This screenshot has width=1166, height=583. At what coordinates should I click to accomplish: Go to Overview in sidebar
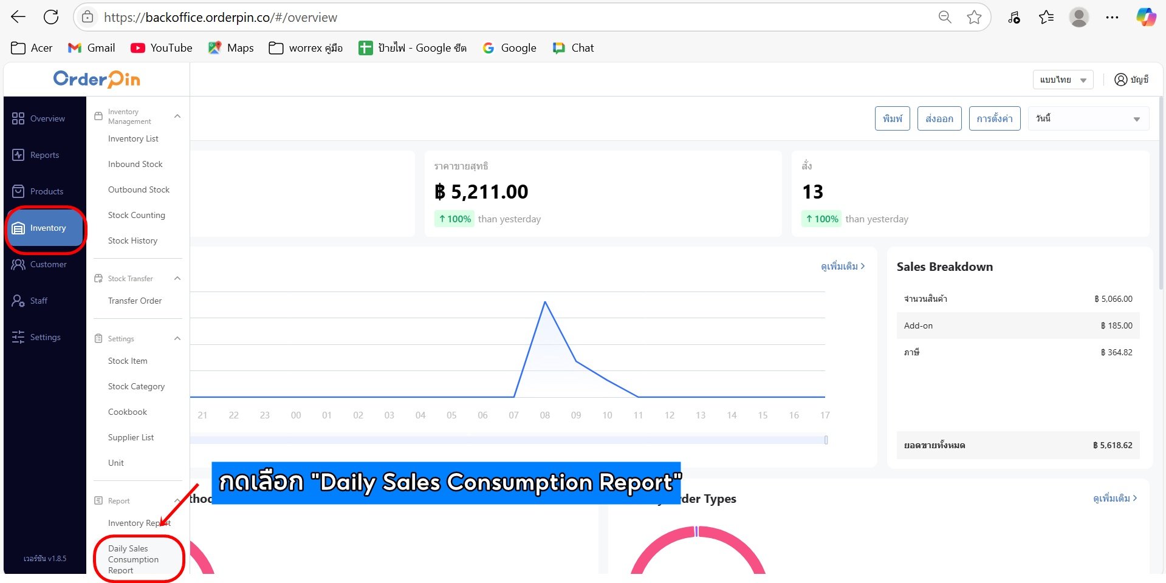pyautogui.click(x=45, y=118)
